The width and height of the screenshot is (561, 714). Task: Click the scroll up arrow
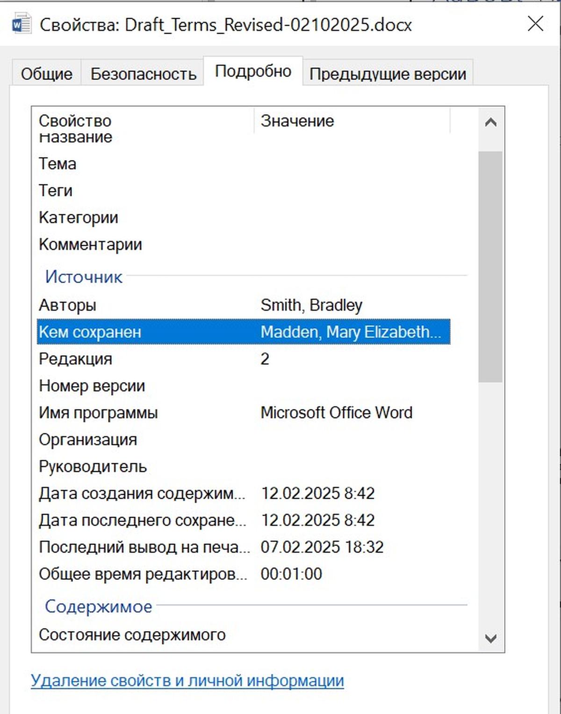490,123
